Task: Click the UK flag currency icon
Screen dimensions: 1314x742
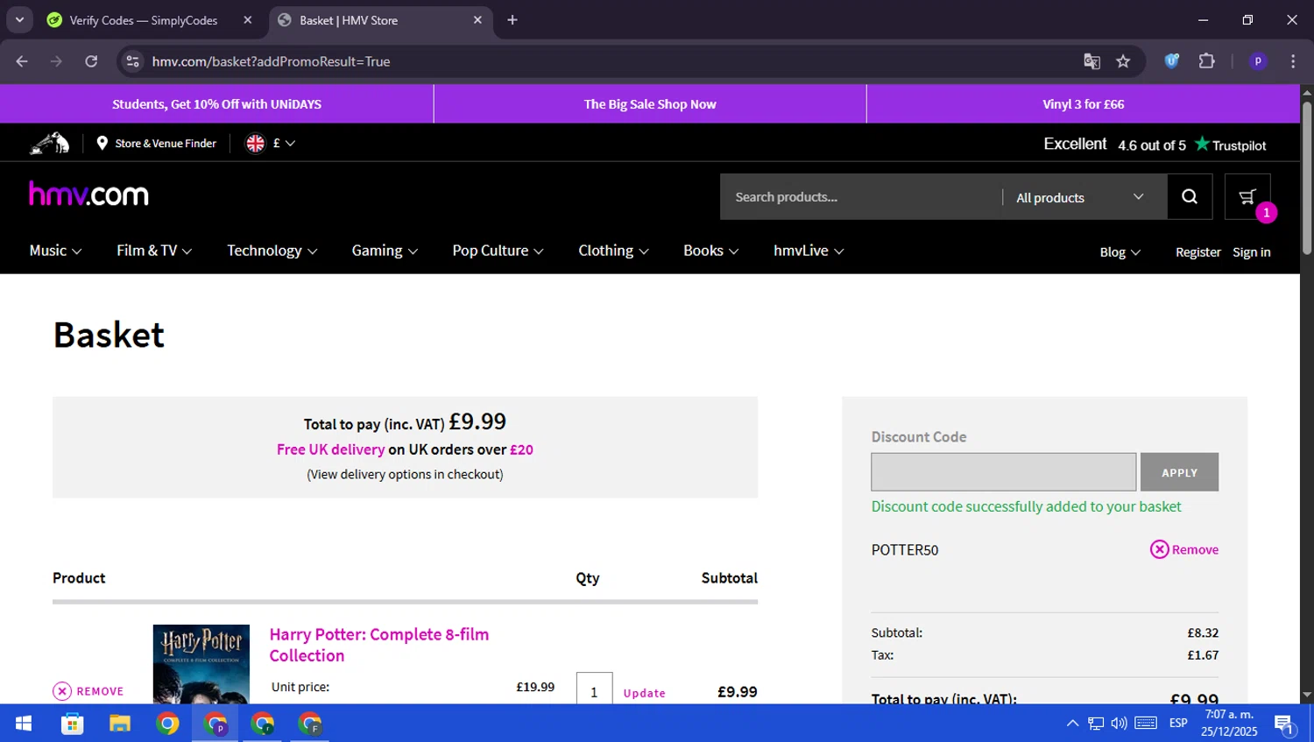Action: (x=255, y=143)
